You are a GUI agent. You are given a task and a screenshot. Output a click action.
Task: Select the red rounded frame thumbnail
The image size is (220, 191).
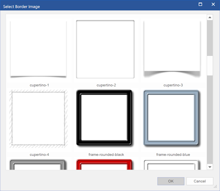click(x=104, y=165)
